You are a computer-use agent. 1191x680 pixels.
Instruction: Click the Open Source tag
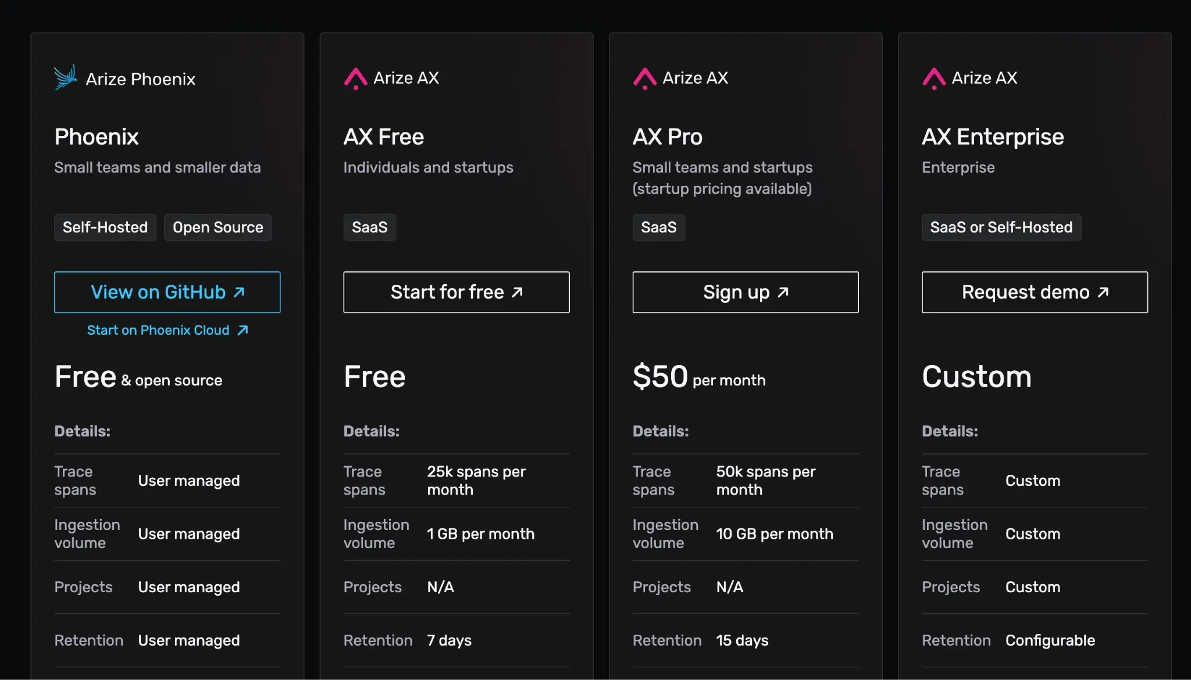217,227
